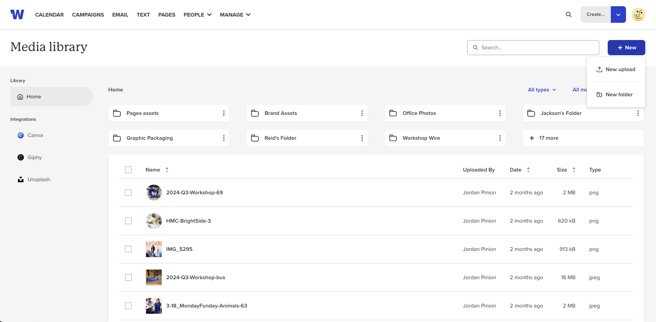656x322 pixels.
Task: Click the Brand Assets folder icon
Action: 255,113
